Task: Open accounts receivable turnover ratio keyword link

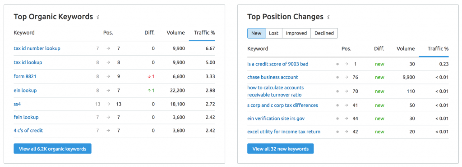Action: click(276, 91)
